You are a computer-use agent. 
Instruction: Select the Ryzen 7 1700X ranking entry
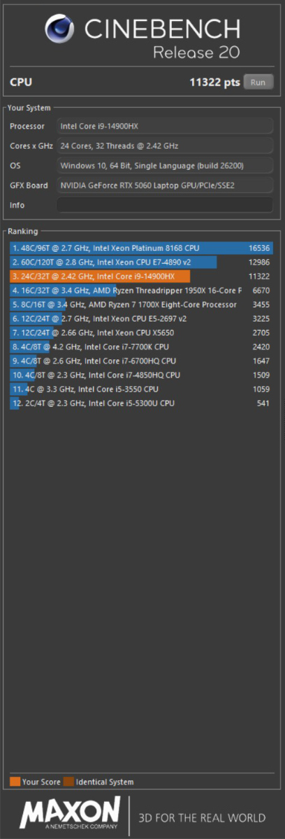[141, 305]
